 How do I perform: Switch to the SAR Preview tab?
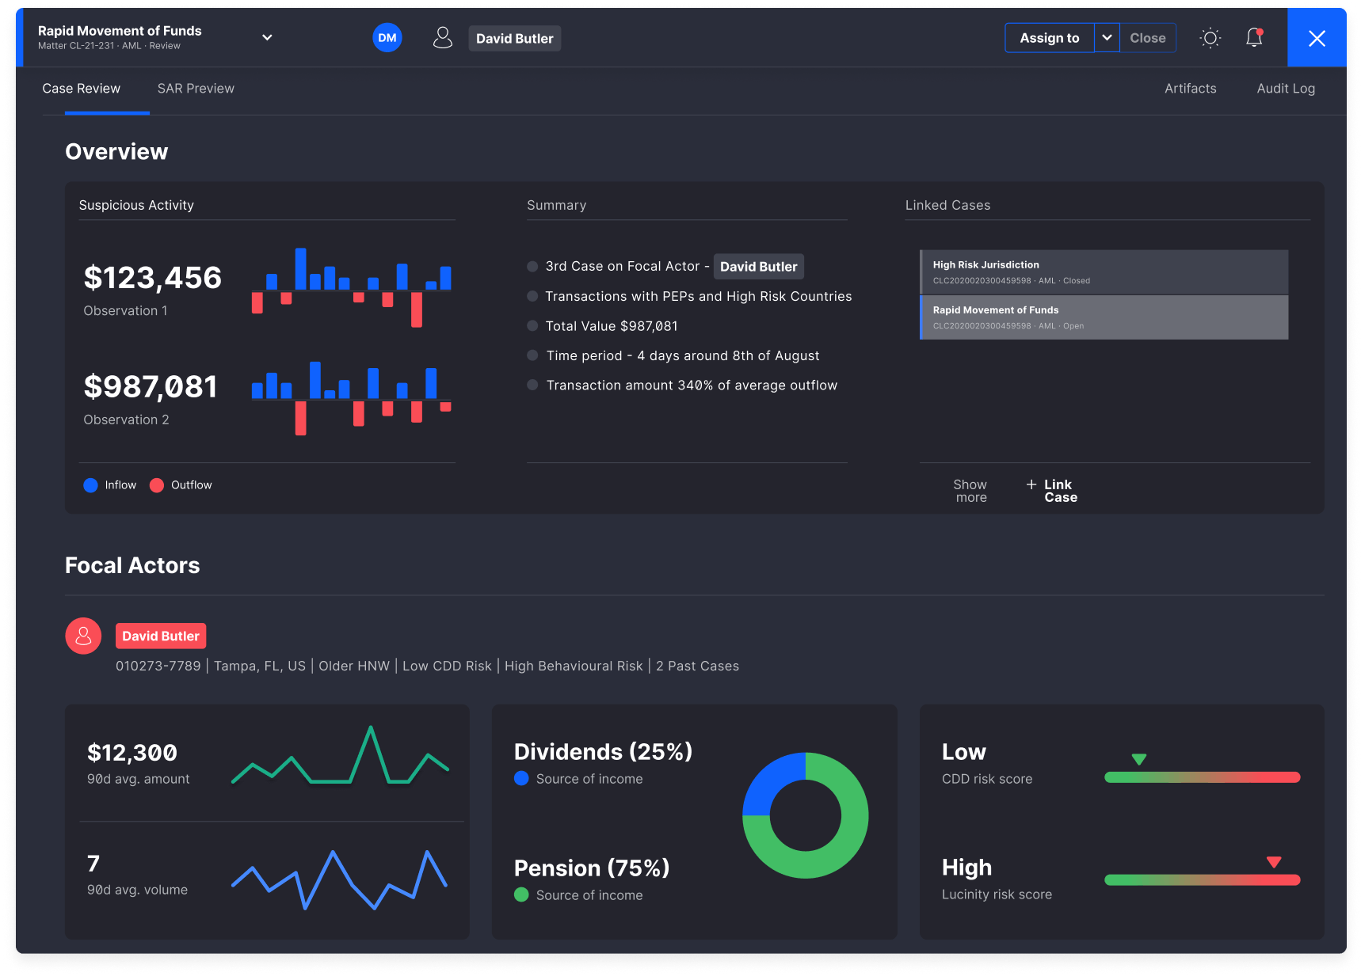(196, 89)
